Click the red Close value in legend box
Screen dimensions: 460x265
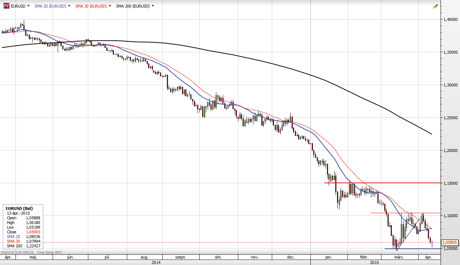pos(33,232)
